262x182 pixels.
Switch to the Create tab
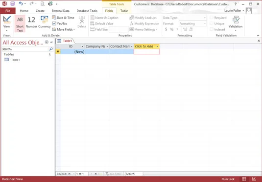tap(40, 11)
